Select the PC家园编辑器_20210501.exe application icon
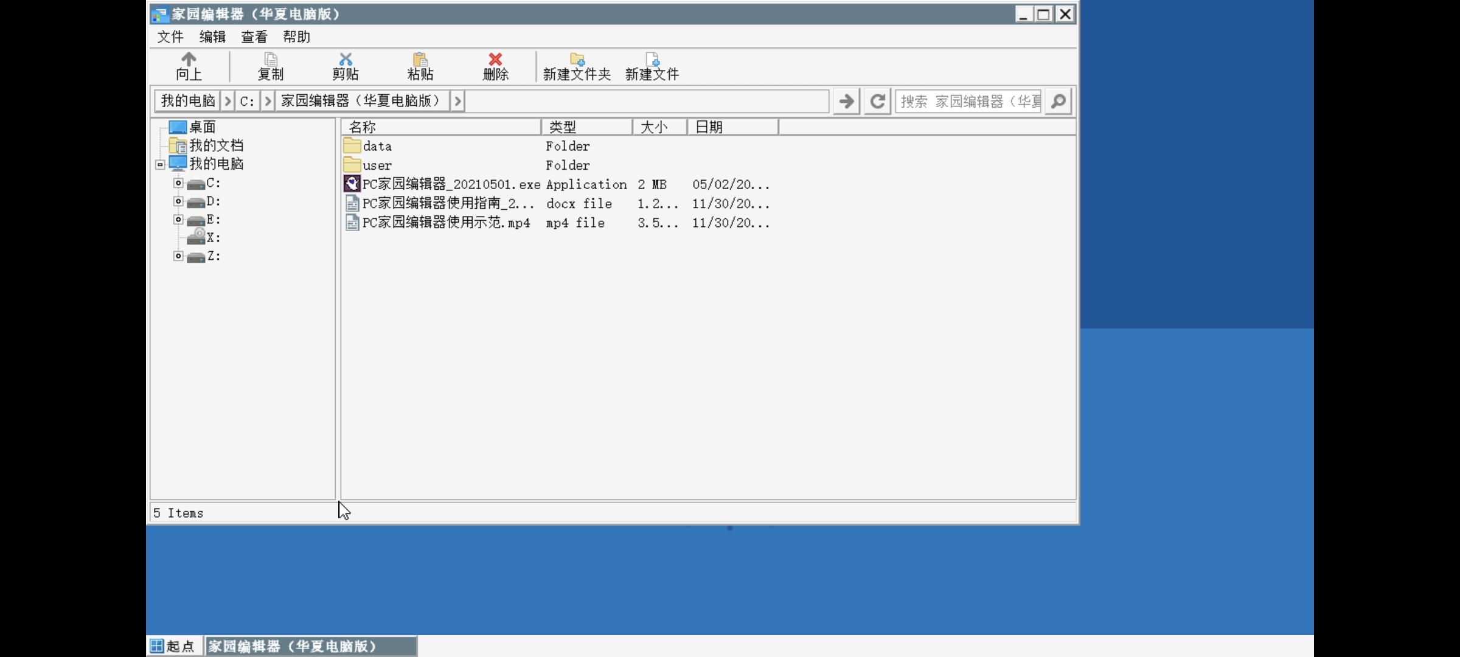 click(x=352, y=184)
